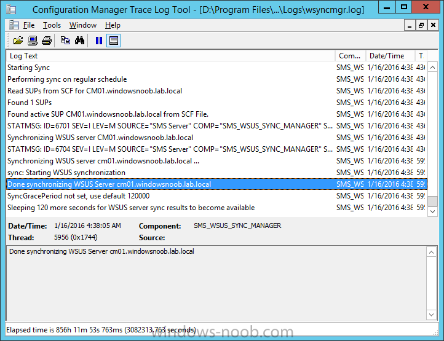Close the Trace Log Tool main window
The height and width of the screenshot is (341, 444).
426,7
